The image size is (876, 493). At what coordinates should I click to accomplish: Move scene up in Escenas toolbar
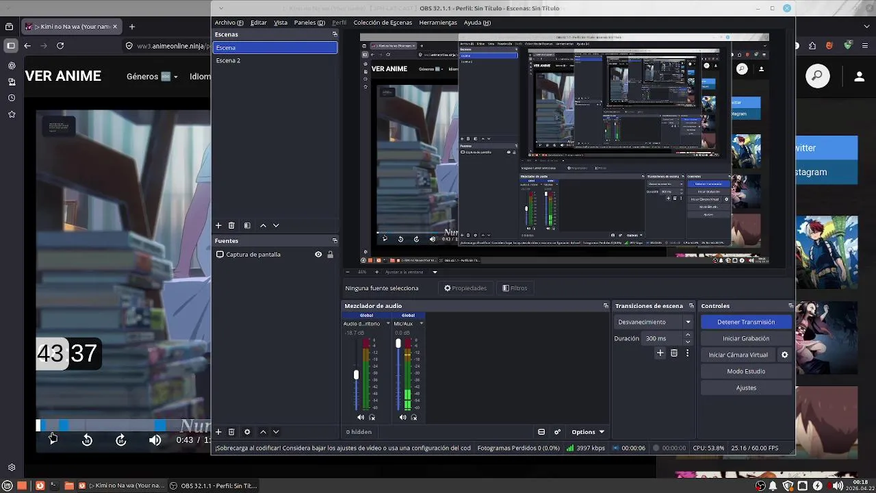[263, 225]
